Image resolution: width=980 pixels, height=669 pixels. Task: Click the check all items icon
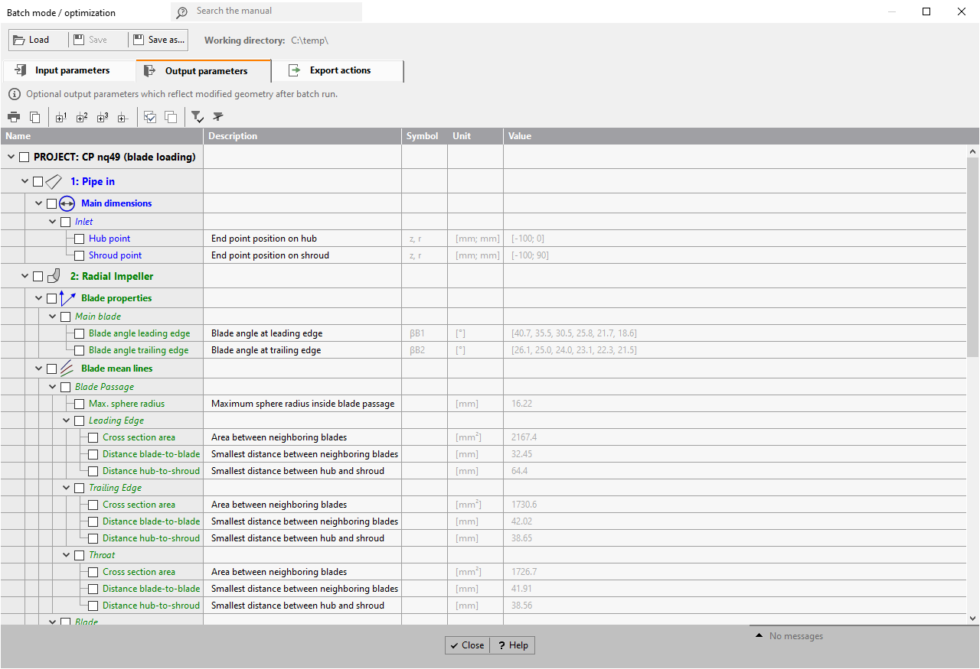(x=150, y=117)
